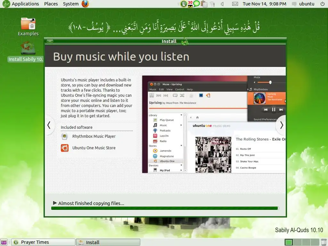
Task: Click 'Ubuntu One Music Store' text
Action: coord(94,148)
